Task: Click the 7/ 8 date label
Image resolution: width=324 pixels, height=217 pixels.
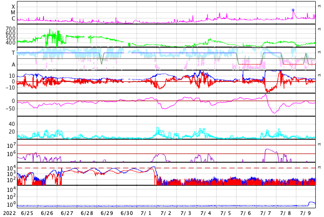Action: pos(286,213)
